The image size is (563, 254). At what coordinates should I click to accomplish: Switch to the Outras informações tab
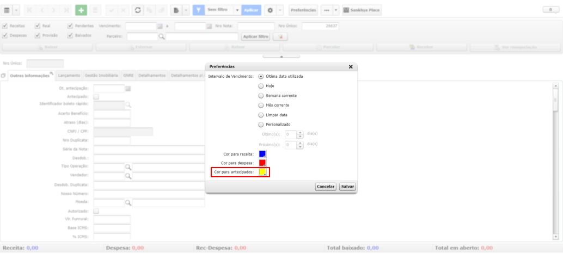pyautogui.click(x=30, y=76)
